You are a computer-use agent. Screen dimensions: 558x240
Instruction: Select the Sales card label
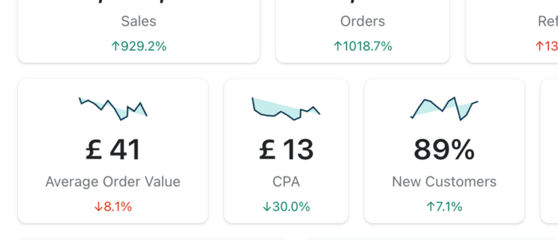click(x=138, y=22)
